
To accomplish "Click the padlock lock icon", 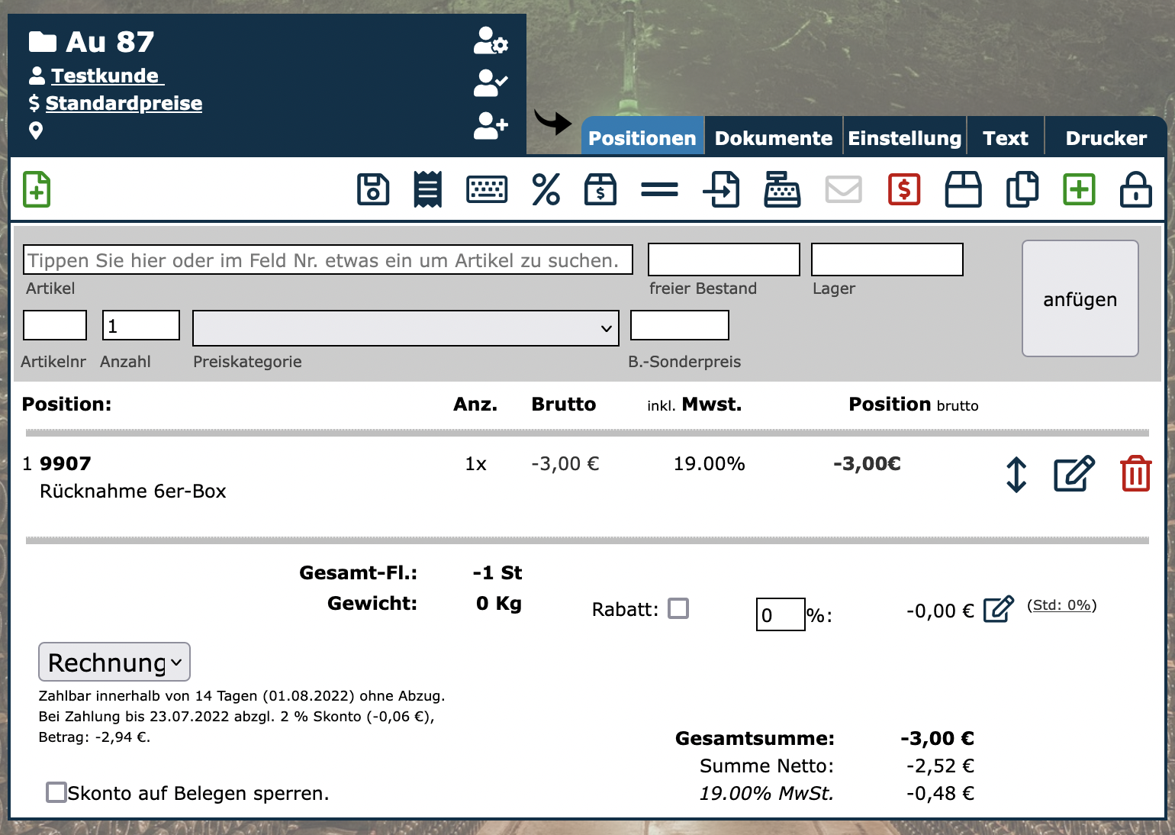I will (1135, 189).
